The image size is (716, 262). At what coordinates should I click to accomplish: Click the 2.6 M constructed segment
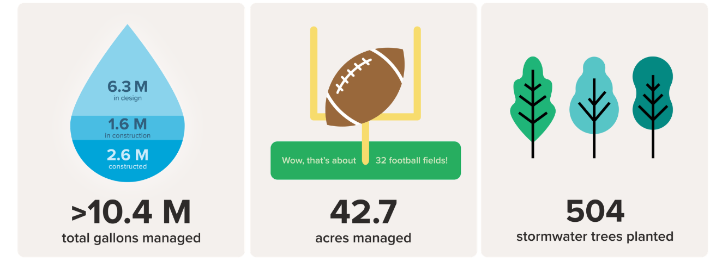(128, 159)
